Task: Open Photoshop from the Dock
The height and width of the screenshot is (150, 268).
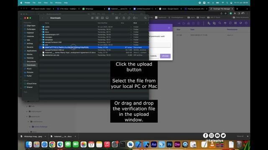Action: pyautogui.click(x=169, y=145)
